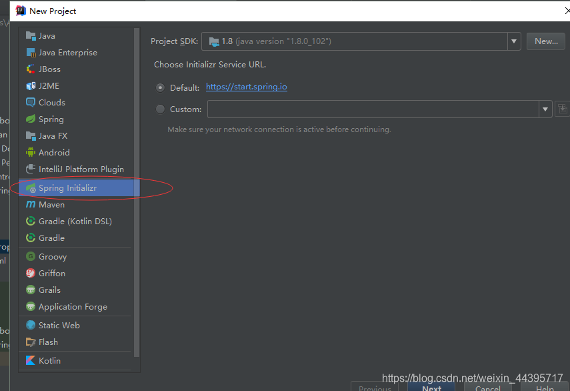570x391 pixels.
Task: Expand the Custom URL history dropdown arrow
Action: click(545, 109)
